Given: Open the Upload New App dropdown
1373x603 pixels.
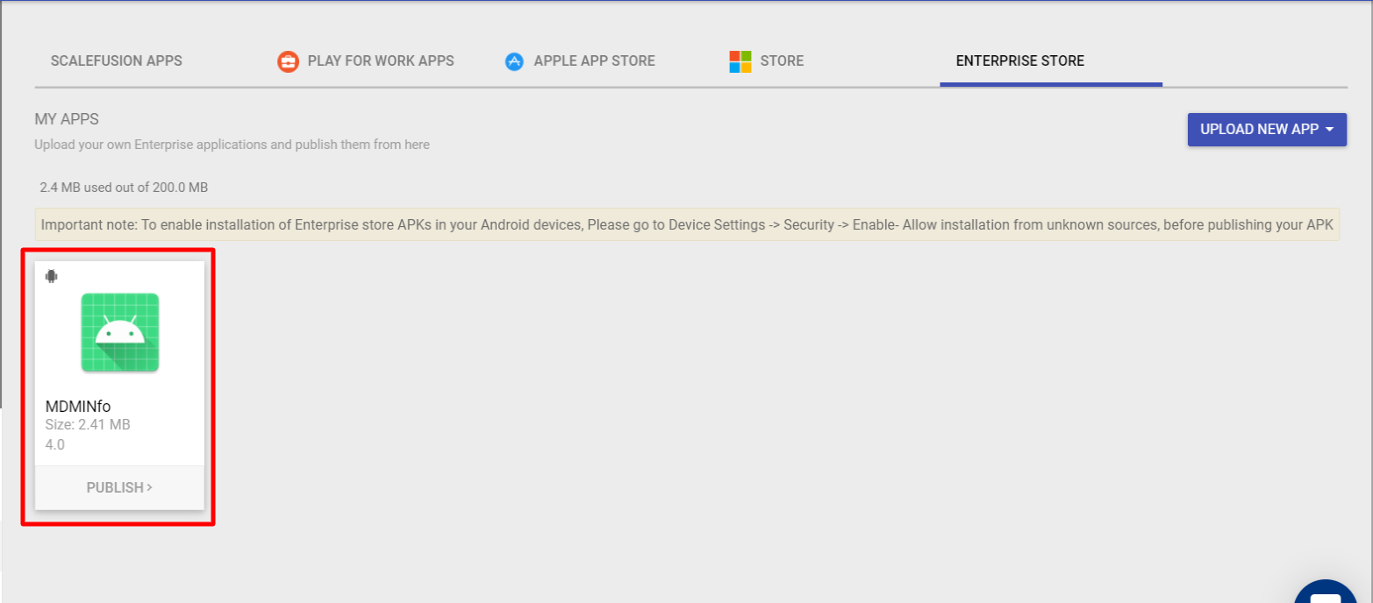Looking at the screenshot, I should click(1267, 129).
